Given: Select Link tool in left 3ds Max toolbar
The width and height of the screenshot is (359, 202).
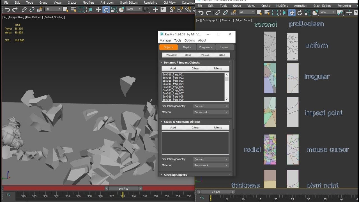Looking at the screenshot, I should pyautogui.click(x=24, y=10).
